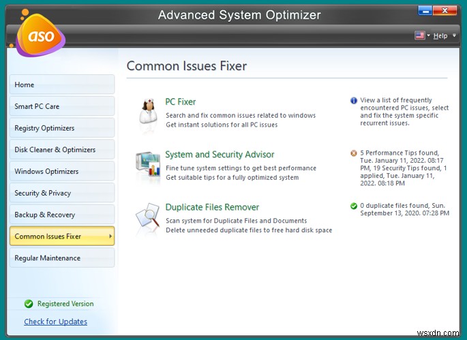Open Duplicate Files Remover link
This screenshot has width=467, height=340.
212,207
